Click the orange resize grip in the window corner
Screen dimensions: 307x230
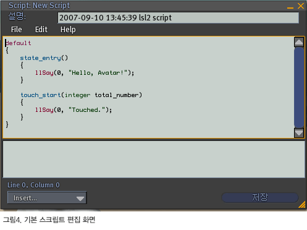[302, 205]
